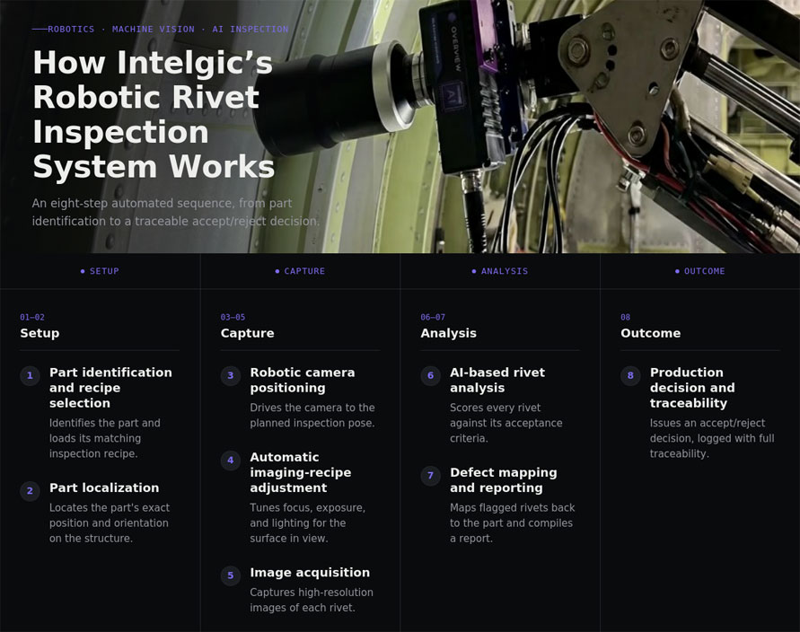Click the main headline about Intelgic's rivet inspection
Viewport: 800px width, 632px height.
[154, 114]
